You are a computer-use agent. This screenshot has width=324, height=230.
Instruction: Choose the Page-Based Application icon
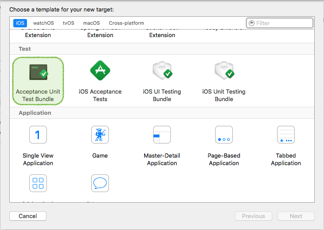(224, 135)
